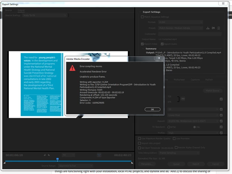This screenshot has width=232, height=174.
Task: Click the red warning triangle icon
Action: click(x=72, y=68)
